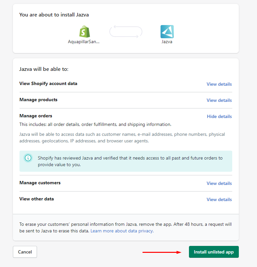Viewport: 257px width, 267px height.
Task: Click the View Shopify account data heading
Action: click(x=48, y=84)
